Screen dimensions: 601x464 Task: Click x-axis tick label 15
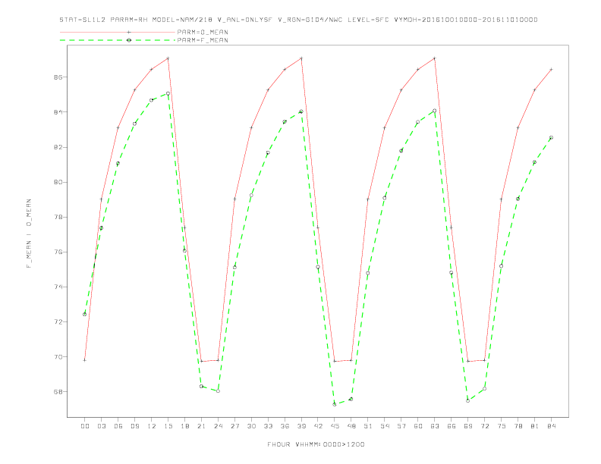(x=168, y=426)
